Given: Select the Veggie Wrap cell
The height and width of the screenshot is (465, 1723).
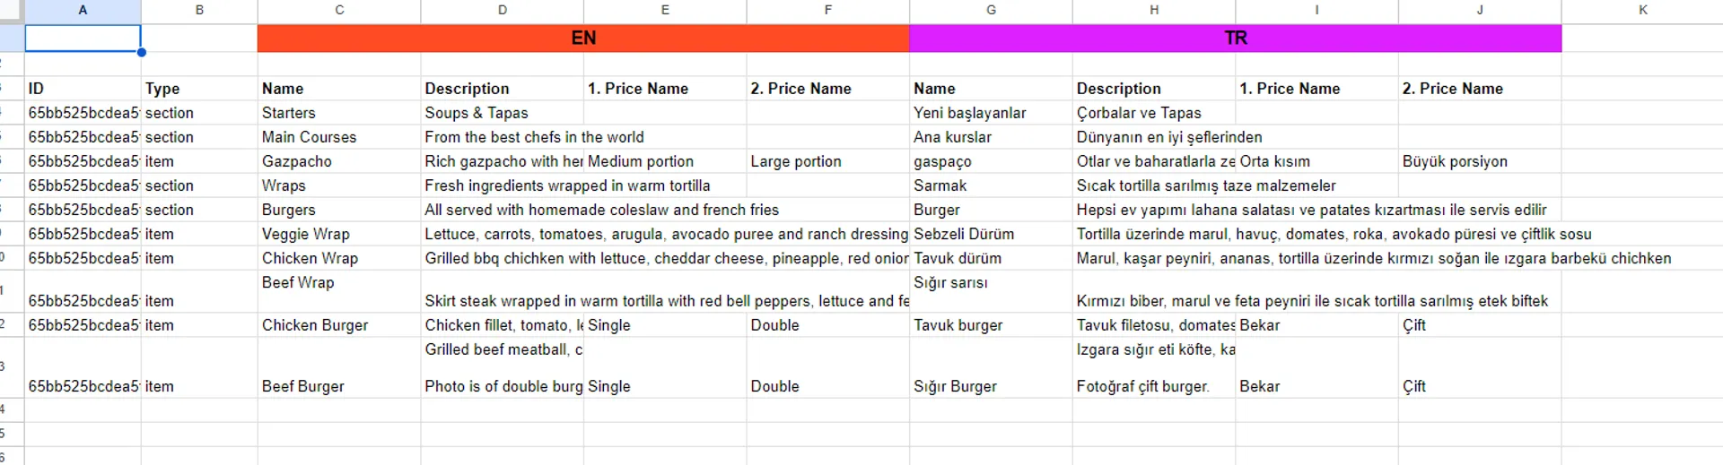Looking at the screenshot, I should point(339,234).
